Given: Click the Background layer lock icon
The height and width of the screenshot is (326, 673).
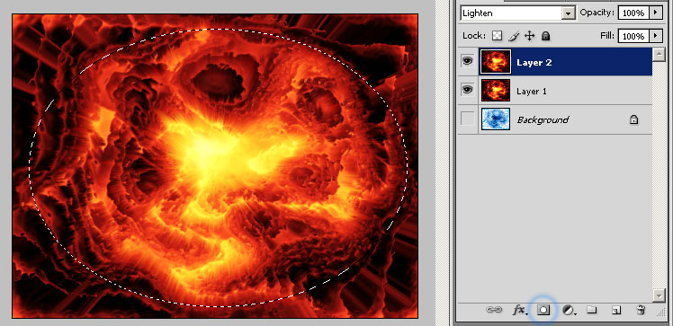Looking at the screenshot, I should [x=633, y=120].
